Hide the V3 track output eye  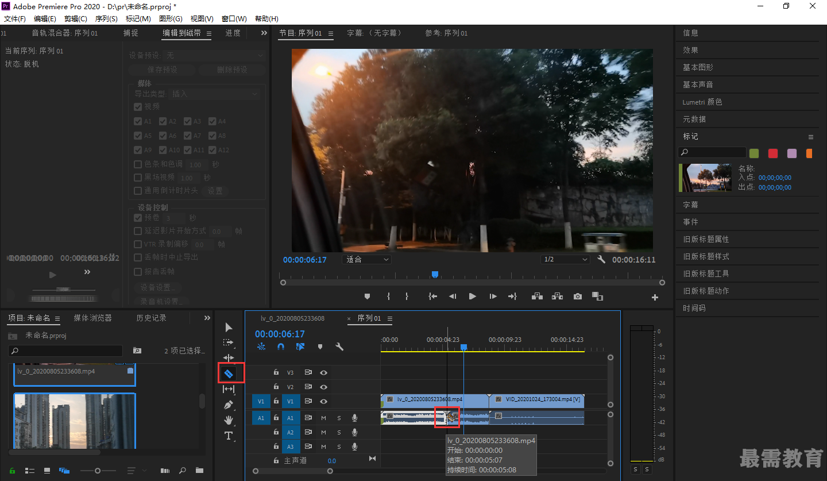point(323,372)
